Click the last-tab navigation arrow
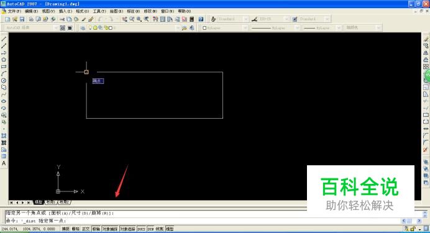This screenshot has width=430, height=233. tap(29, 203)
